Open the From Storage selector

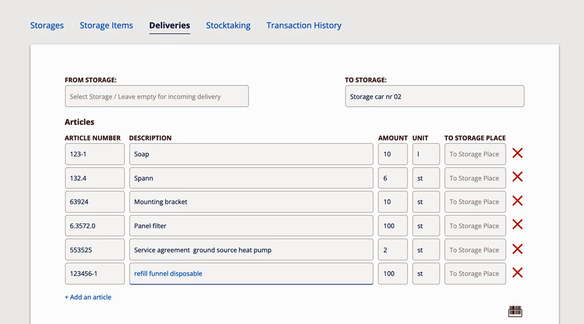click(x=157, y=96)
